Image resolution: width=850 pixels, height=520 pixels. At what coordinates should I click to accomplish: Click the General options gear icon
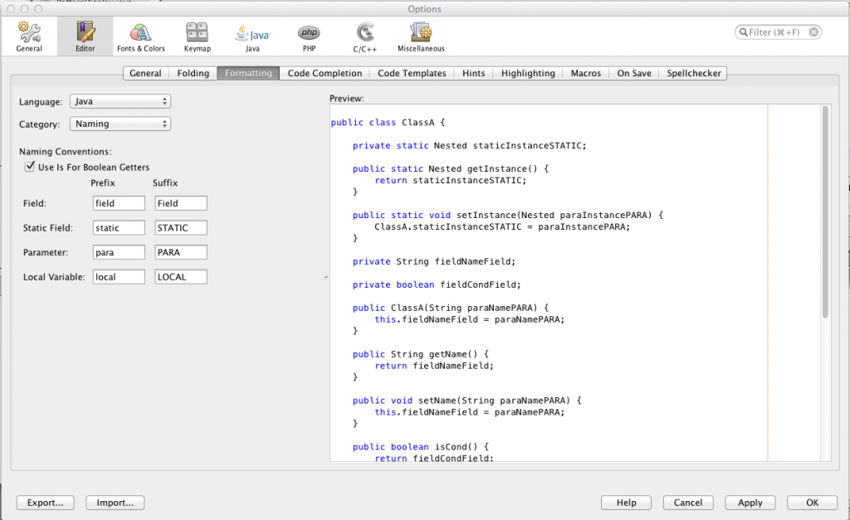pyautogui.click(x=28, y=36)
